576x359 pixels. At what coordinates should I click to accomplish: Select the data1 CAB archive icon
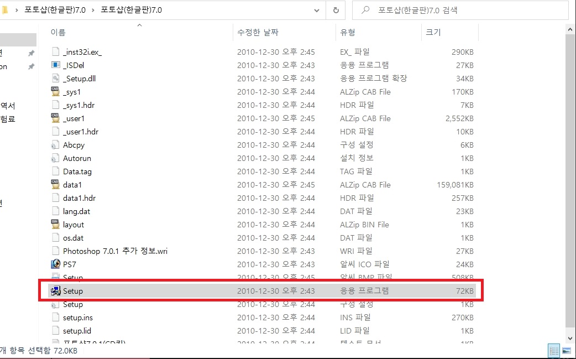(x=55, y=185)
